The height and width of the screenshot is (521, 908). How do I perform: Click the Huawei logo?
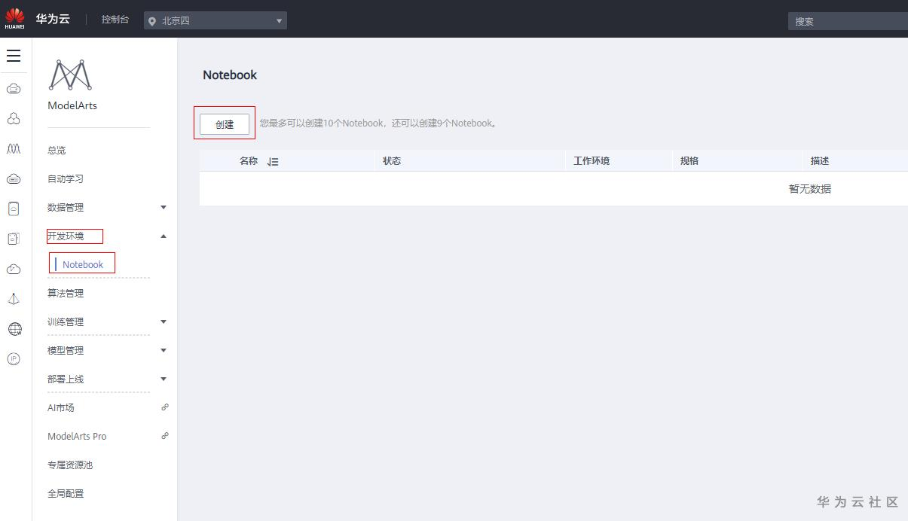point(14,18)
